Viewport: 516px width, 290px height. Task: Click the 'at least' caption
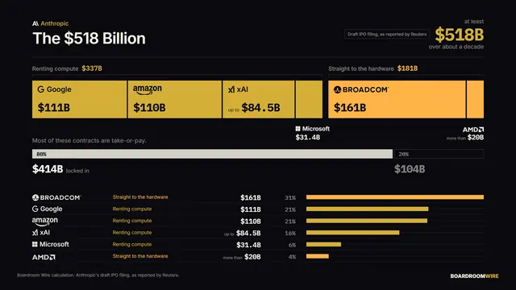(474, 22)
